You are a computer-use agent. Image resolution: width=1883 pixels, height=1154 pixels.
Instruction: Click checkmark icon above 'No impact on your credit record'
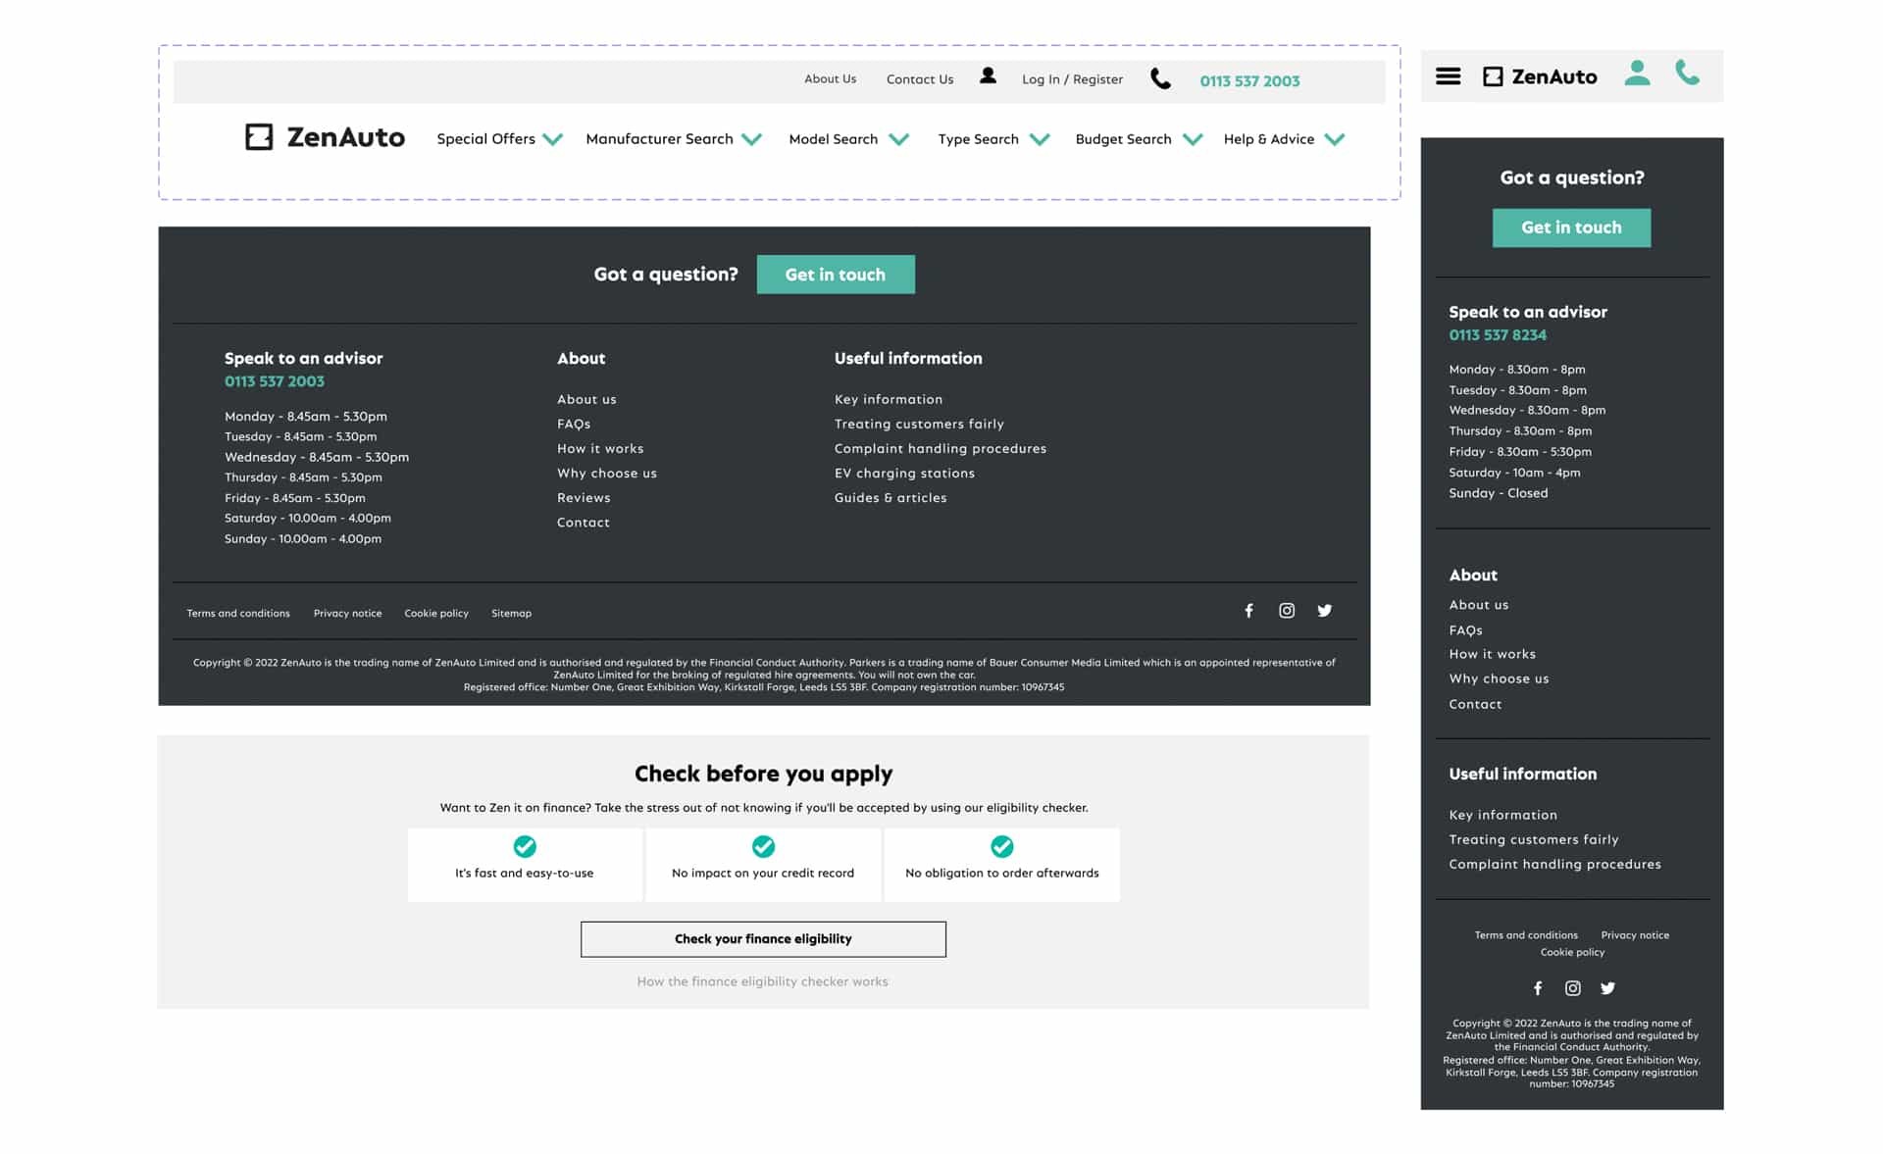[x=763, y=846]
